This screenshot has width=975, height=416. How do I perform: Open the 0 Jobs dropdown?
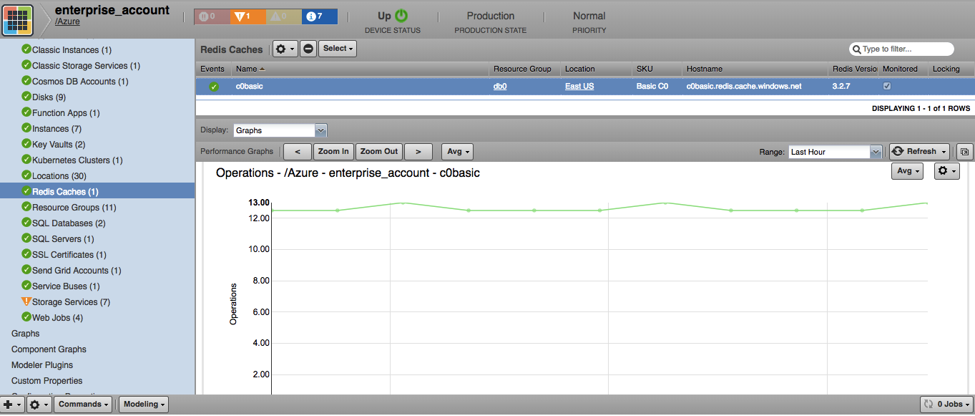946,405
